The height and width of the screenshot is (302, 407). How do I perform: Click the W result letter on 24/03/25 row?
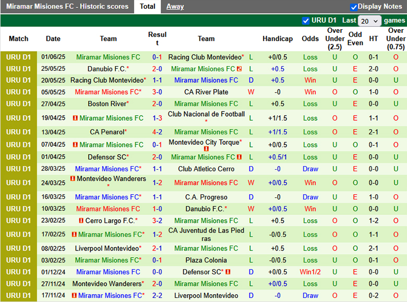[251, 183]
